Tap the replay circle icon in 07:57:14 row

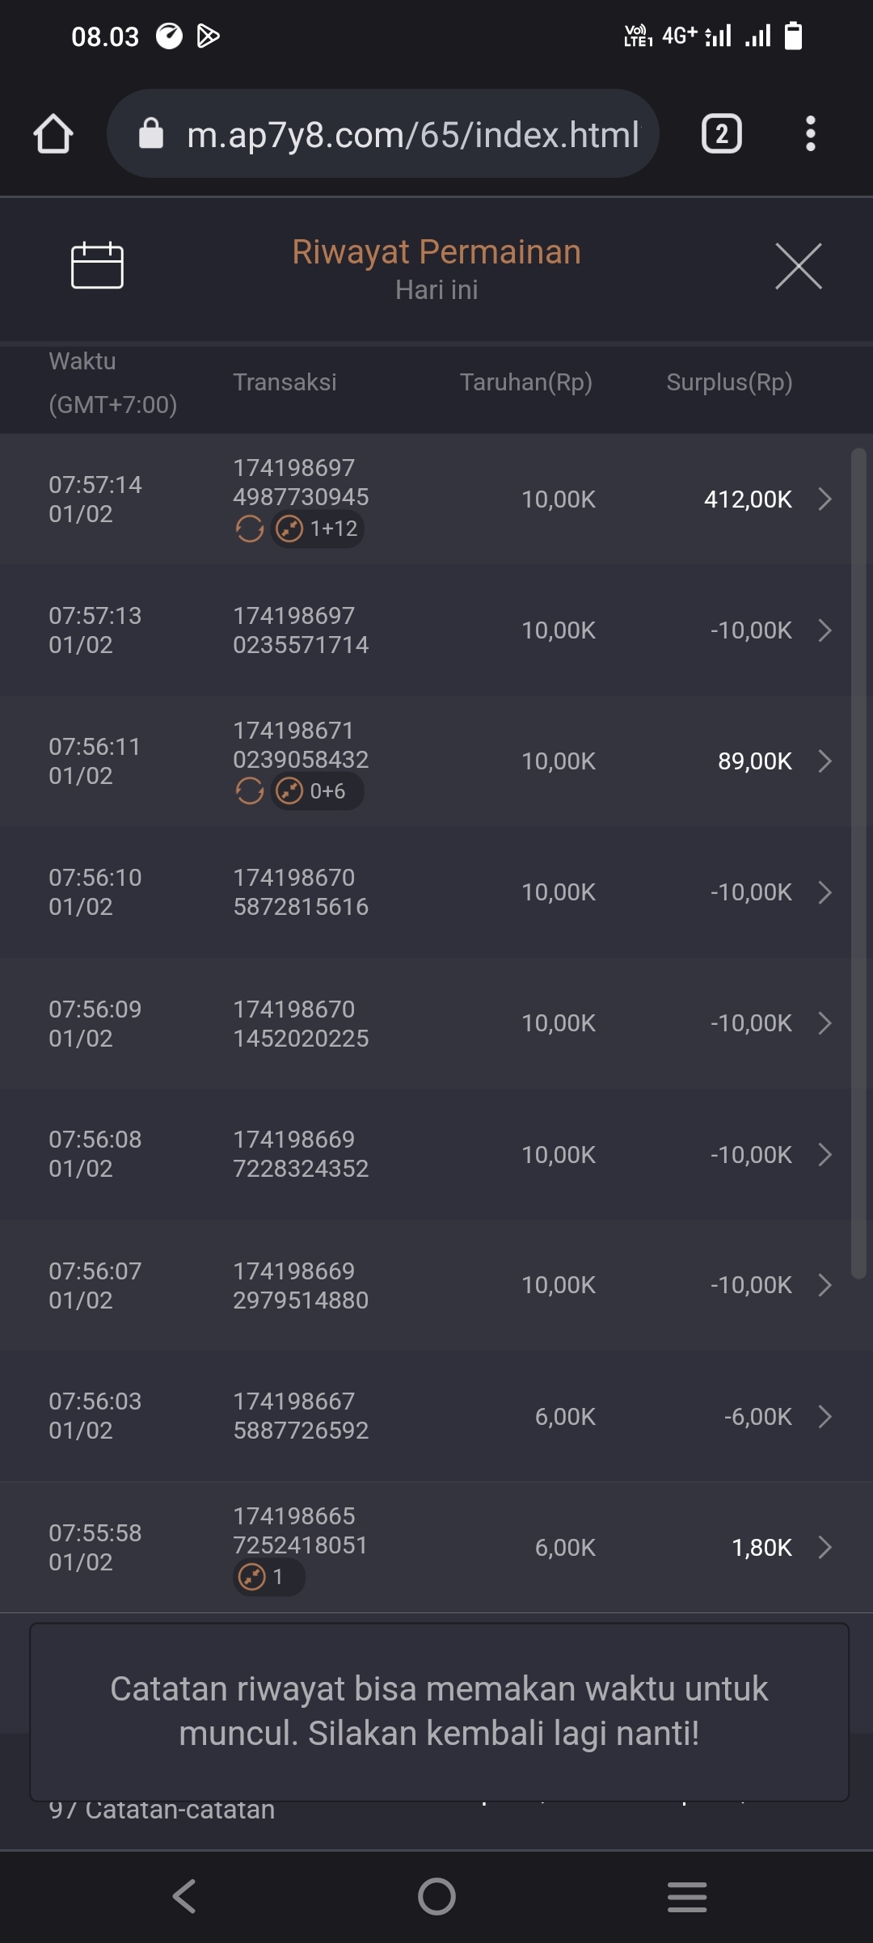[x=250, y=529]
